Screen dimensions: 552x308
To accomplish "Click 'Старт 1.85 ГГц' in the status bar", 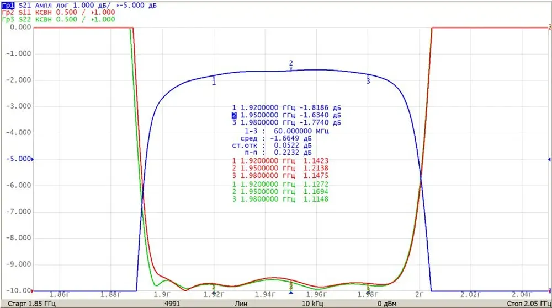I will pyautogui.click(x=31, y=304).
